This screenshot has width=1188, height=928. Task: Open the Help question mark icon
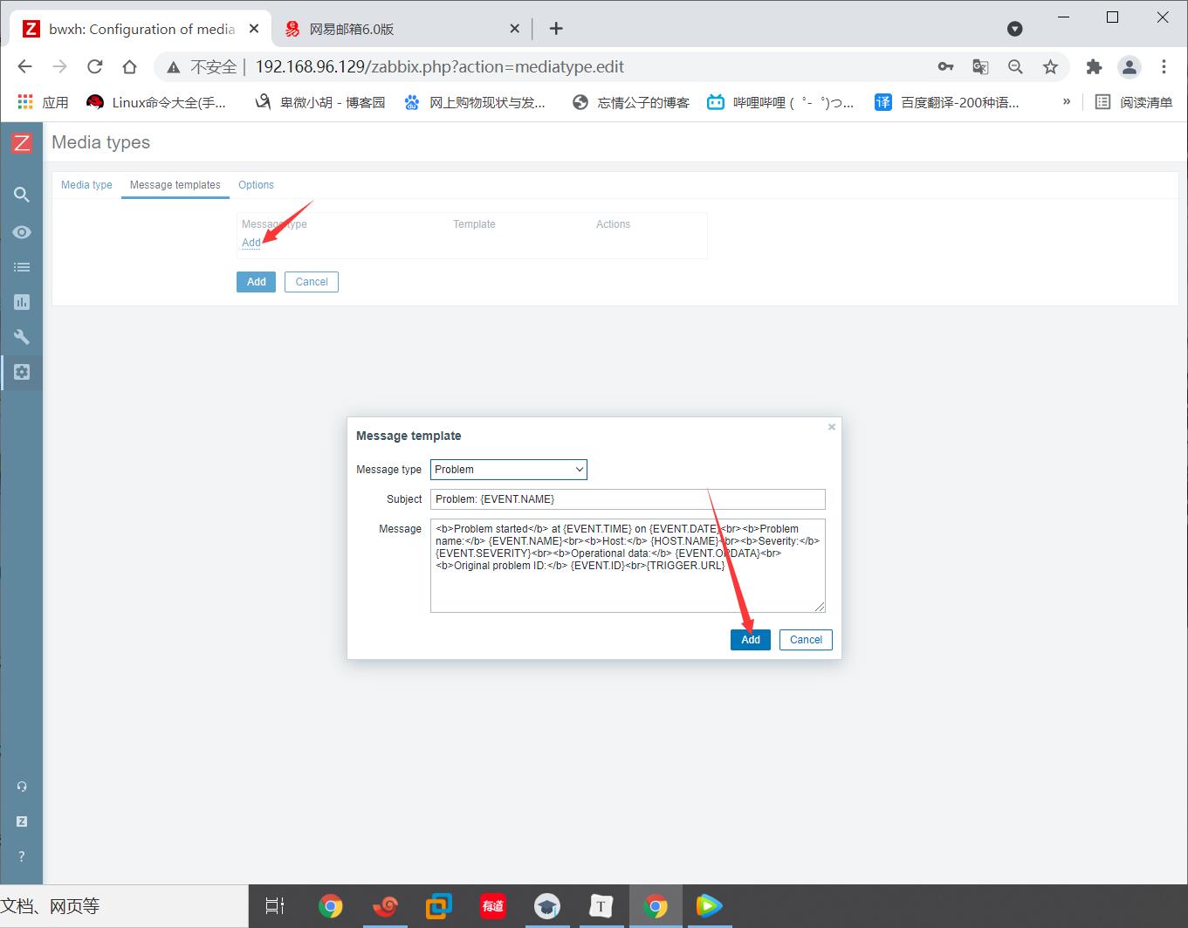(x=22, y=856)
